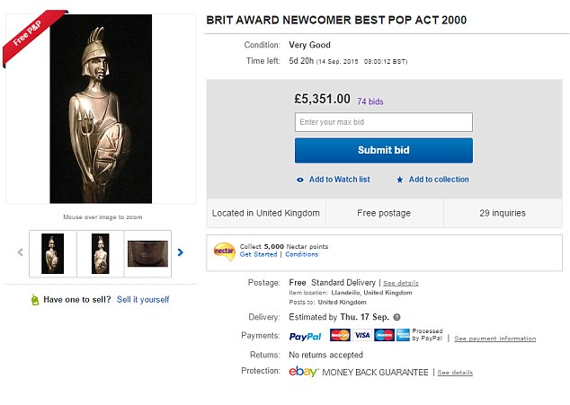
Task: Select the third thumbnail image
Action: [148, 253]
